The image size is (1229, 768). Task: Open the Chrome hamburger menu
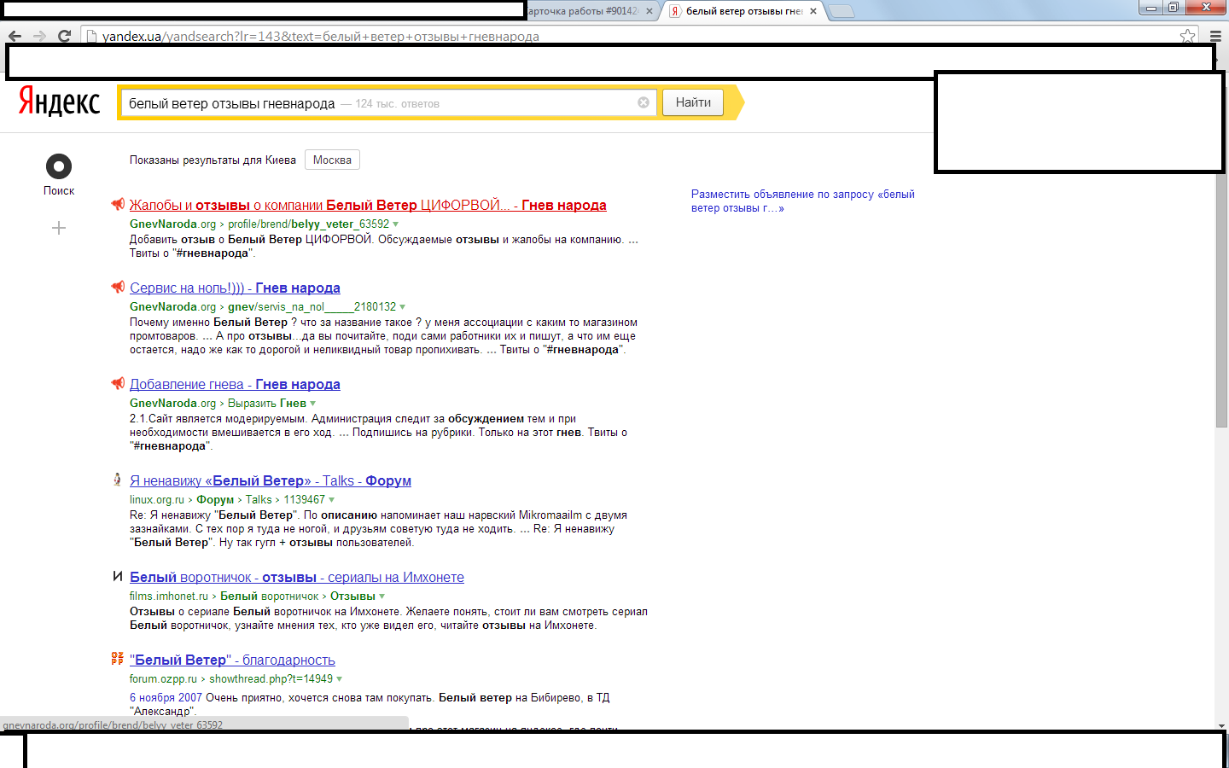[x=1216, y=36]
